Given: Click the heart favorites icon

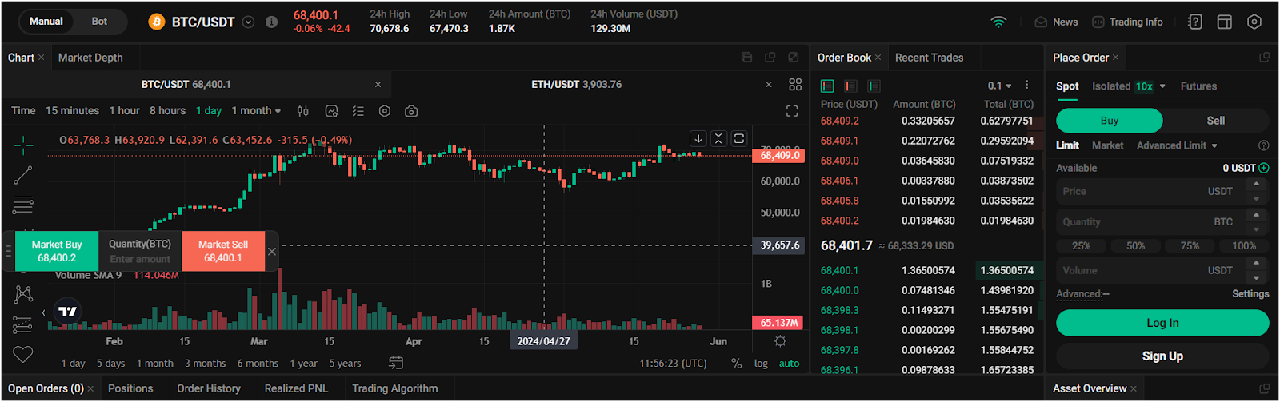Looking at the screenshot, I should point(23,354).
